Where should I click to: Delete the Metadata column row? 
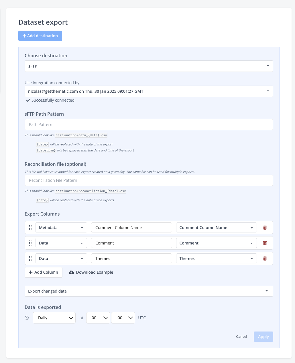pos(265,228)
